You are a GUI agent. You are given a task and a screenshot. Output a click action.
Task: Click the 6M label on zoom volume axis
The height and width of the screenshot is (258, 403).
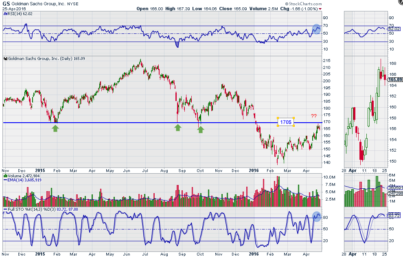point(392,175)
